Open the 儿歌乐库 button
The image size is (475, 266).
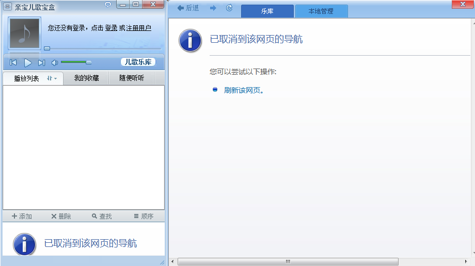pos(138,62)
